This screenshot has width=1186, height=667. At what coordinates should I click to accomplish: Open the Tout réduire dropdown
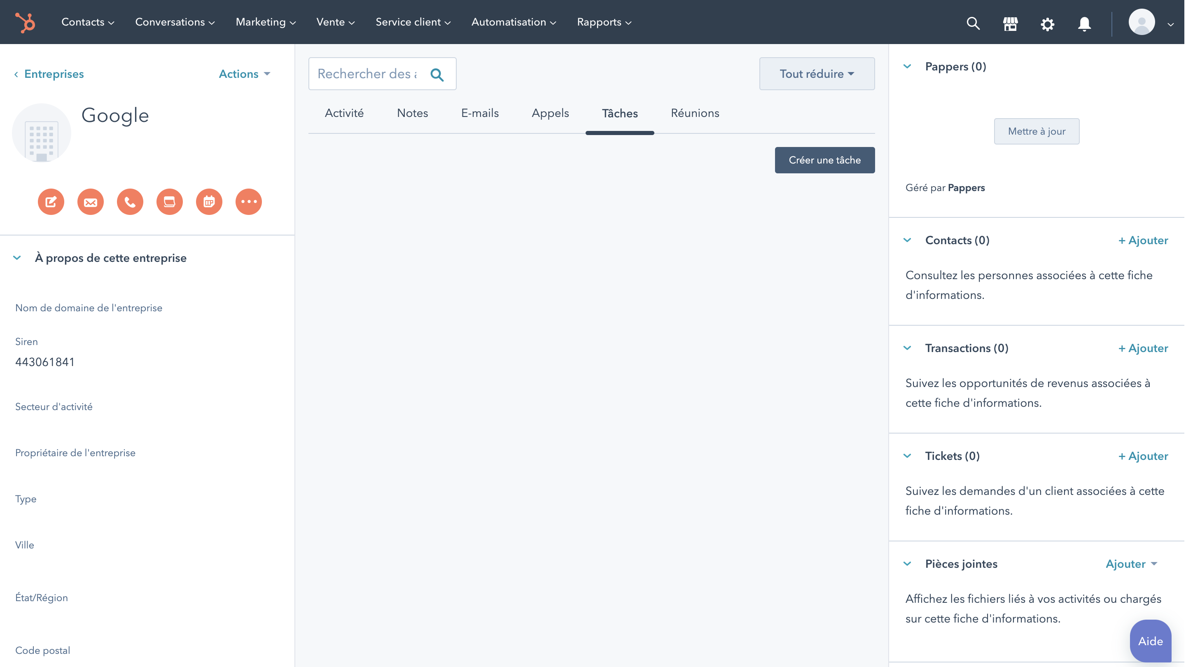(x=817, y=74)
